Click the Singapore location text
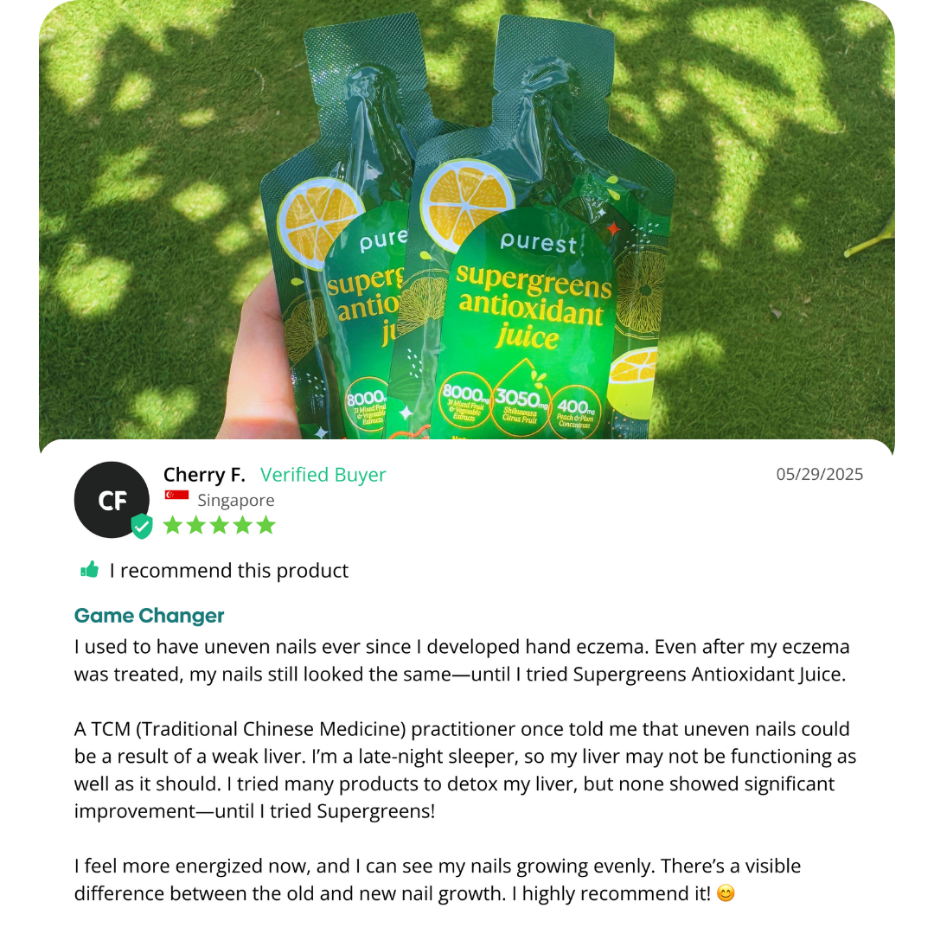Screen dimensions: 934x934 236,501
